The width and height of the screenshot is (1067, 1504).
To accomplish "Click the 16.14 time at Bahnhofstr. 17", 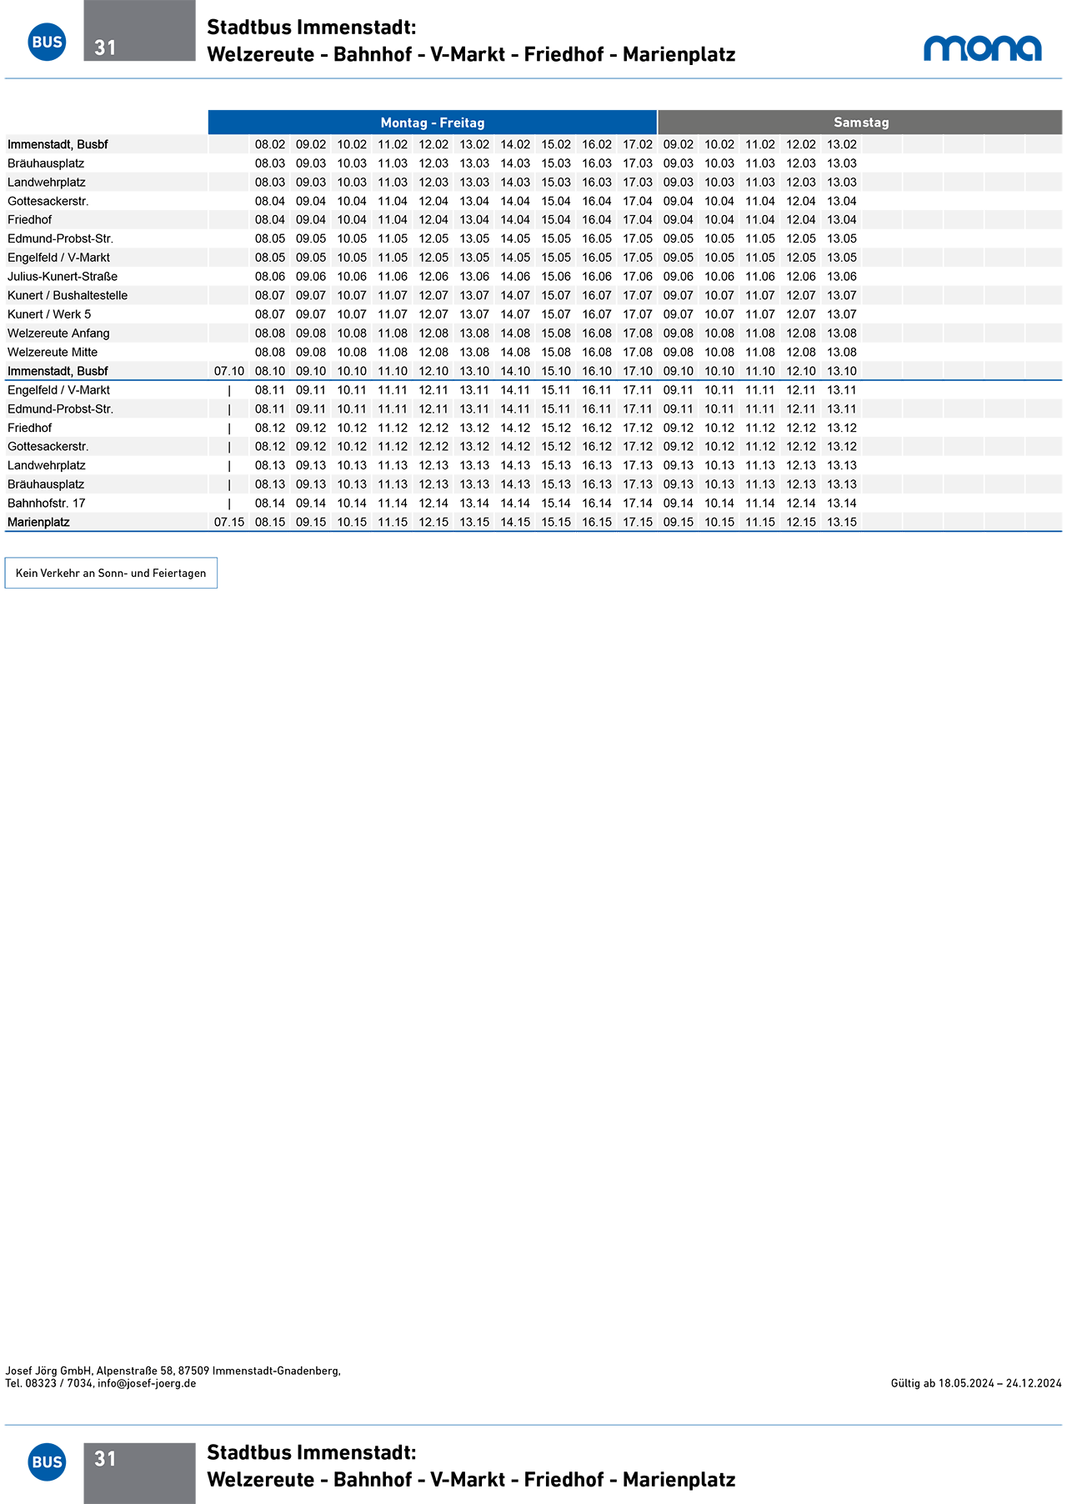I will tap(597, 503).
